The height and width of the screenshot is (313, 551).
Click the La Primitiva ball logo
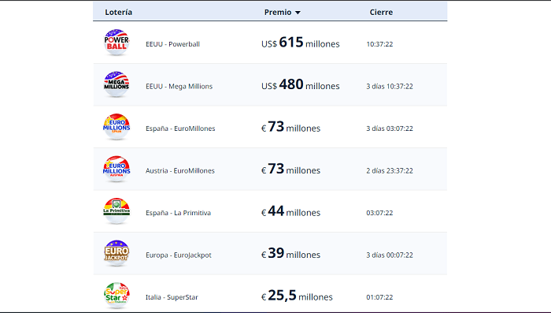pos(116,211)
